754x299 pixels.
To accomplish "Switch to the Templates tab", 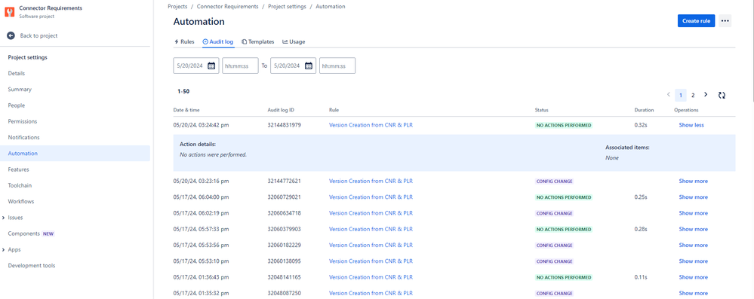I will [x=257, y=41].
